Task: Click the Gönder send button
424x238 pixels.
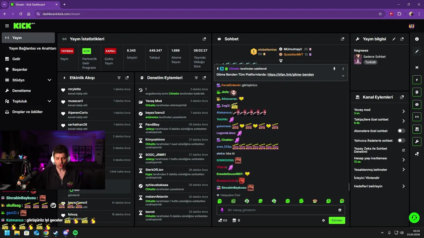Action: [337, 220]
